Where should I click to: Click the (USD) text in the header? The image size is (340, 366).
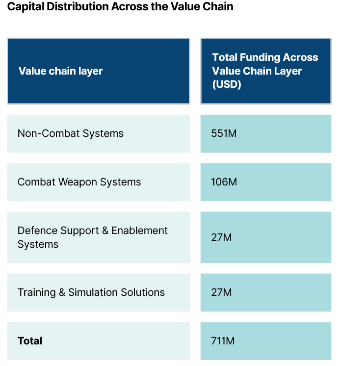(x=227, y=84)
